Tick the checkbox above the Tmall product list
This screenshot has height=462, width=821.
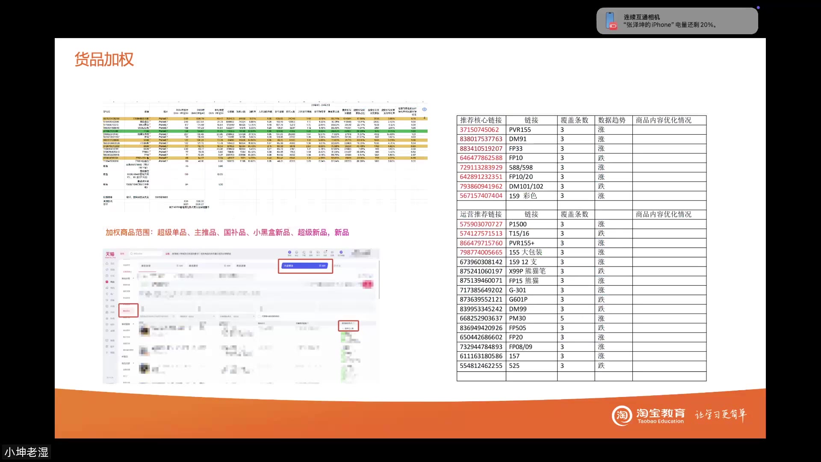(260, 316)
